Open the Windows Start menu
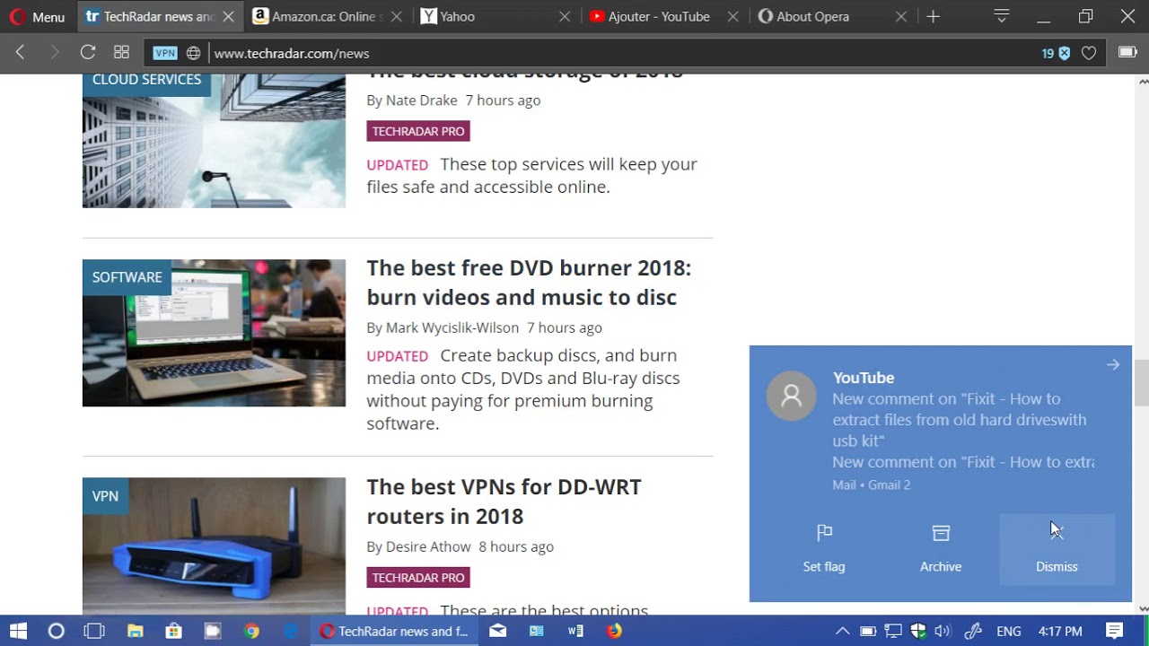Viewport: 1149px width, 646px height. click(18, 631)
